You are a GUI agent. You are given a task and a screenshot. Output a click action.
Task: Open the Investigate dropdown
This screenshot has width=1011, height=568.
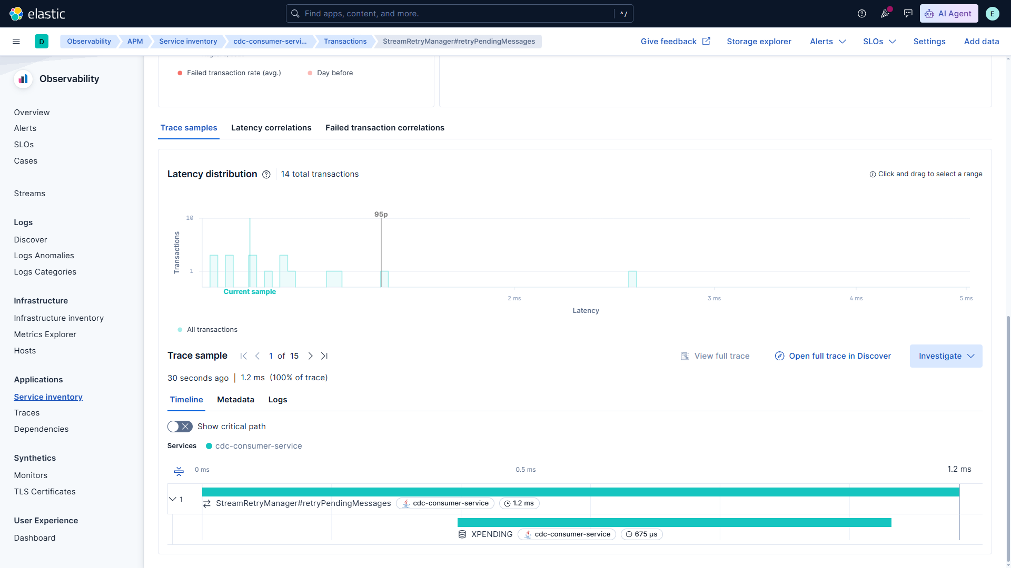pos(946,356)
